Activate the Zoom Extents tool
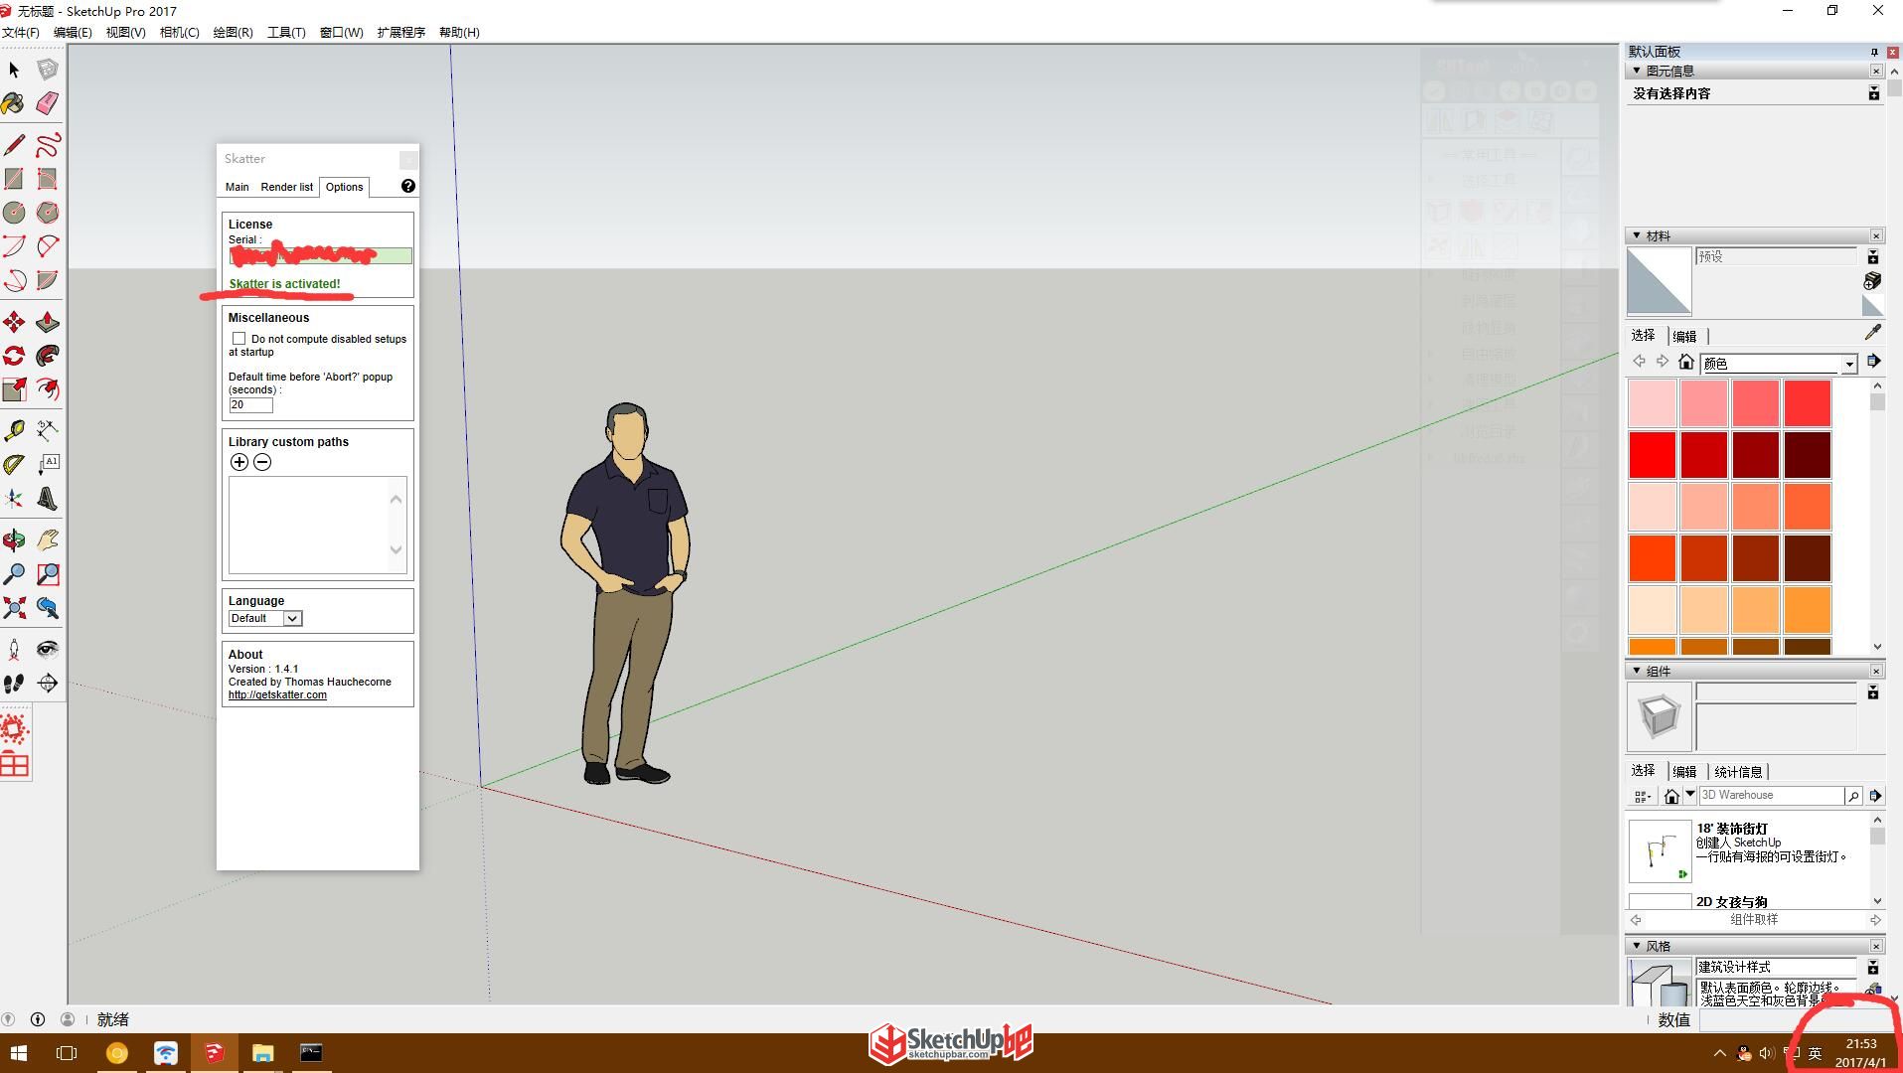Image resolution: width=1903 pixels, height=1073 pixels. tap(14, 608)
